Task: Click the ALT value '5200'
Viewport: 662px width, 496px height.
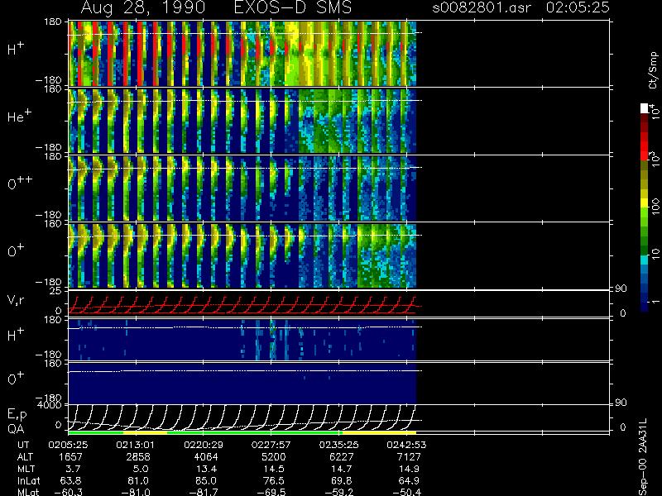Action: pyautogui.click(x=273, y=457)
